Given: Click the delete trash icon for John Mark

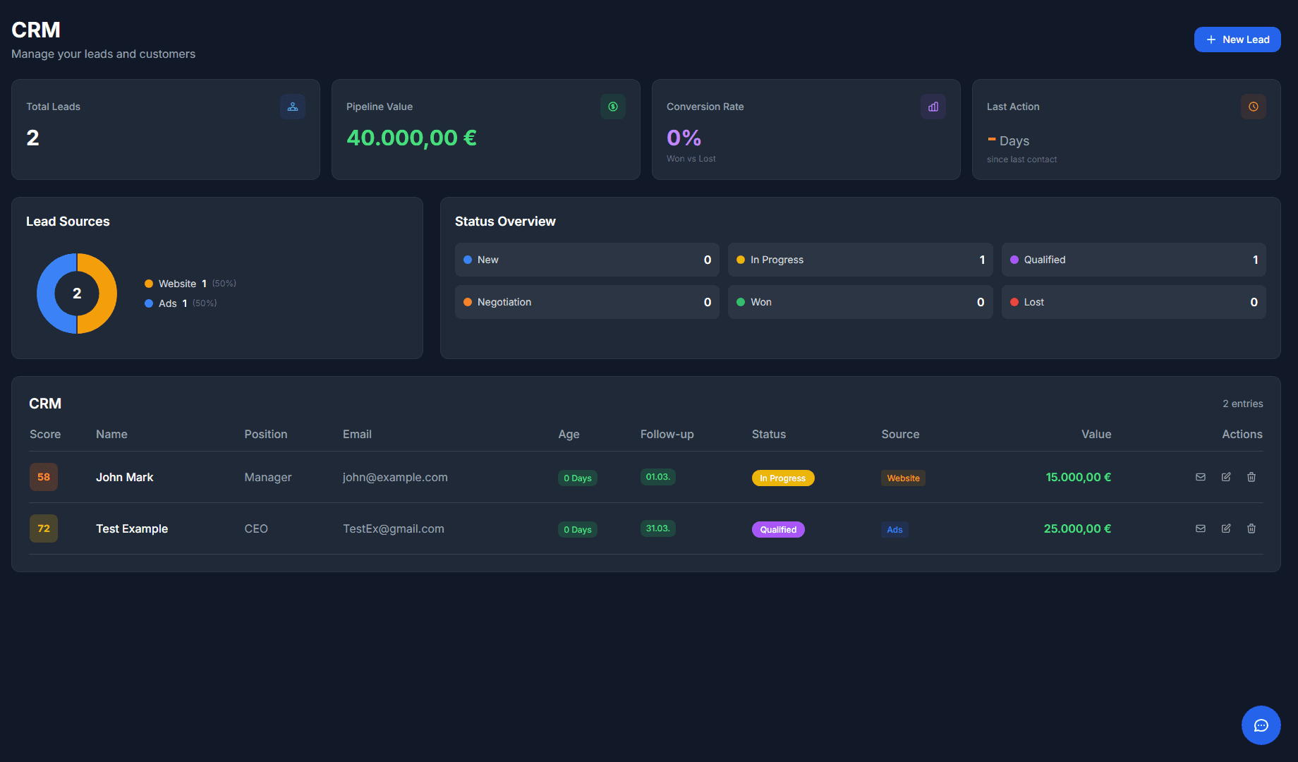Looking at the screenshot, I should [1251, 477].
